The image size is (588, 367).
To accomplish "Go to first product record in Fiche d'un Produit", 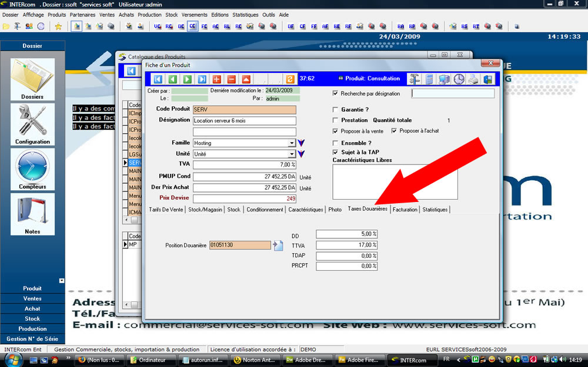I will [158, 79].
